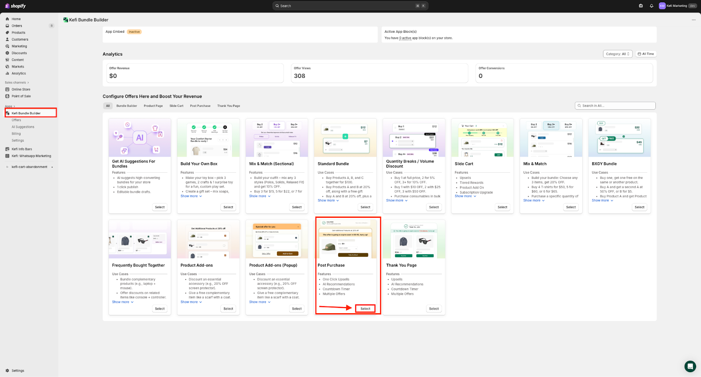Image resolution: width=701 pixels, height=377 pixels.
Task: Switch to the Post Purchase tab
Action: point(200,106)
